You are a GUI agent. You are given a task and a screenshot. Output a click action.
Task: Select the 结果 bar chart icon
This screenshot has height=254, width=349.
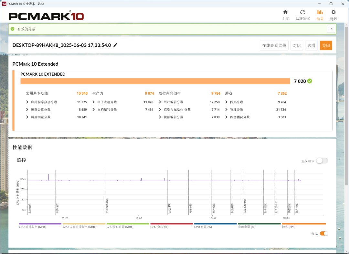coord(320,12)
